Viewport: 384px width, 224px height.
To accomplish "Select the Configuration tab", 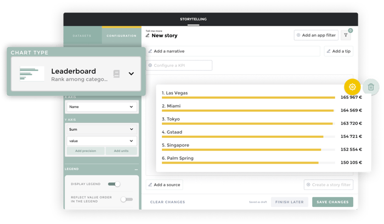I will click(x=121, y=36).
